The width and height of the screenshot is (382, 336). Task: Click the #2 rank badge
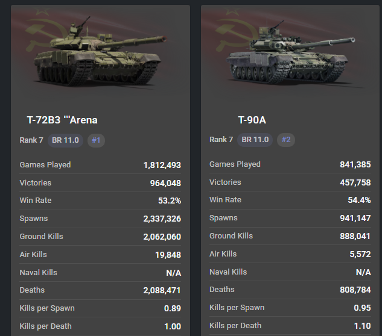pos(286,140)
